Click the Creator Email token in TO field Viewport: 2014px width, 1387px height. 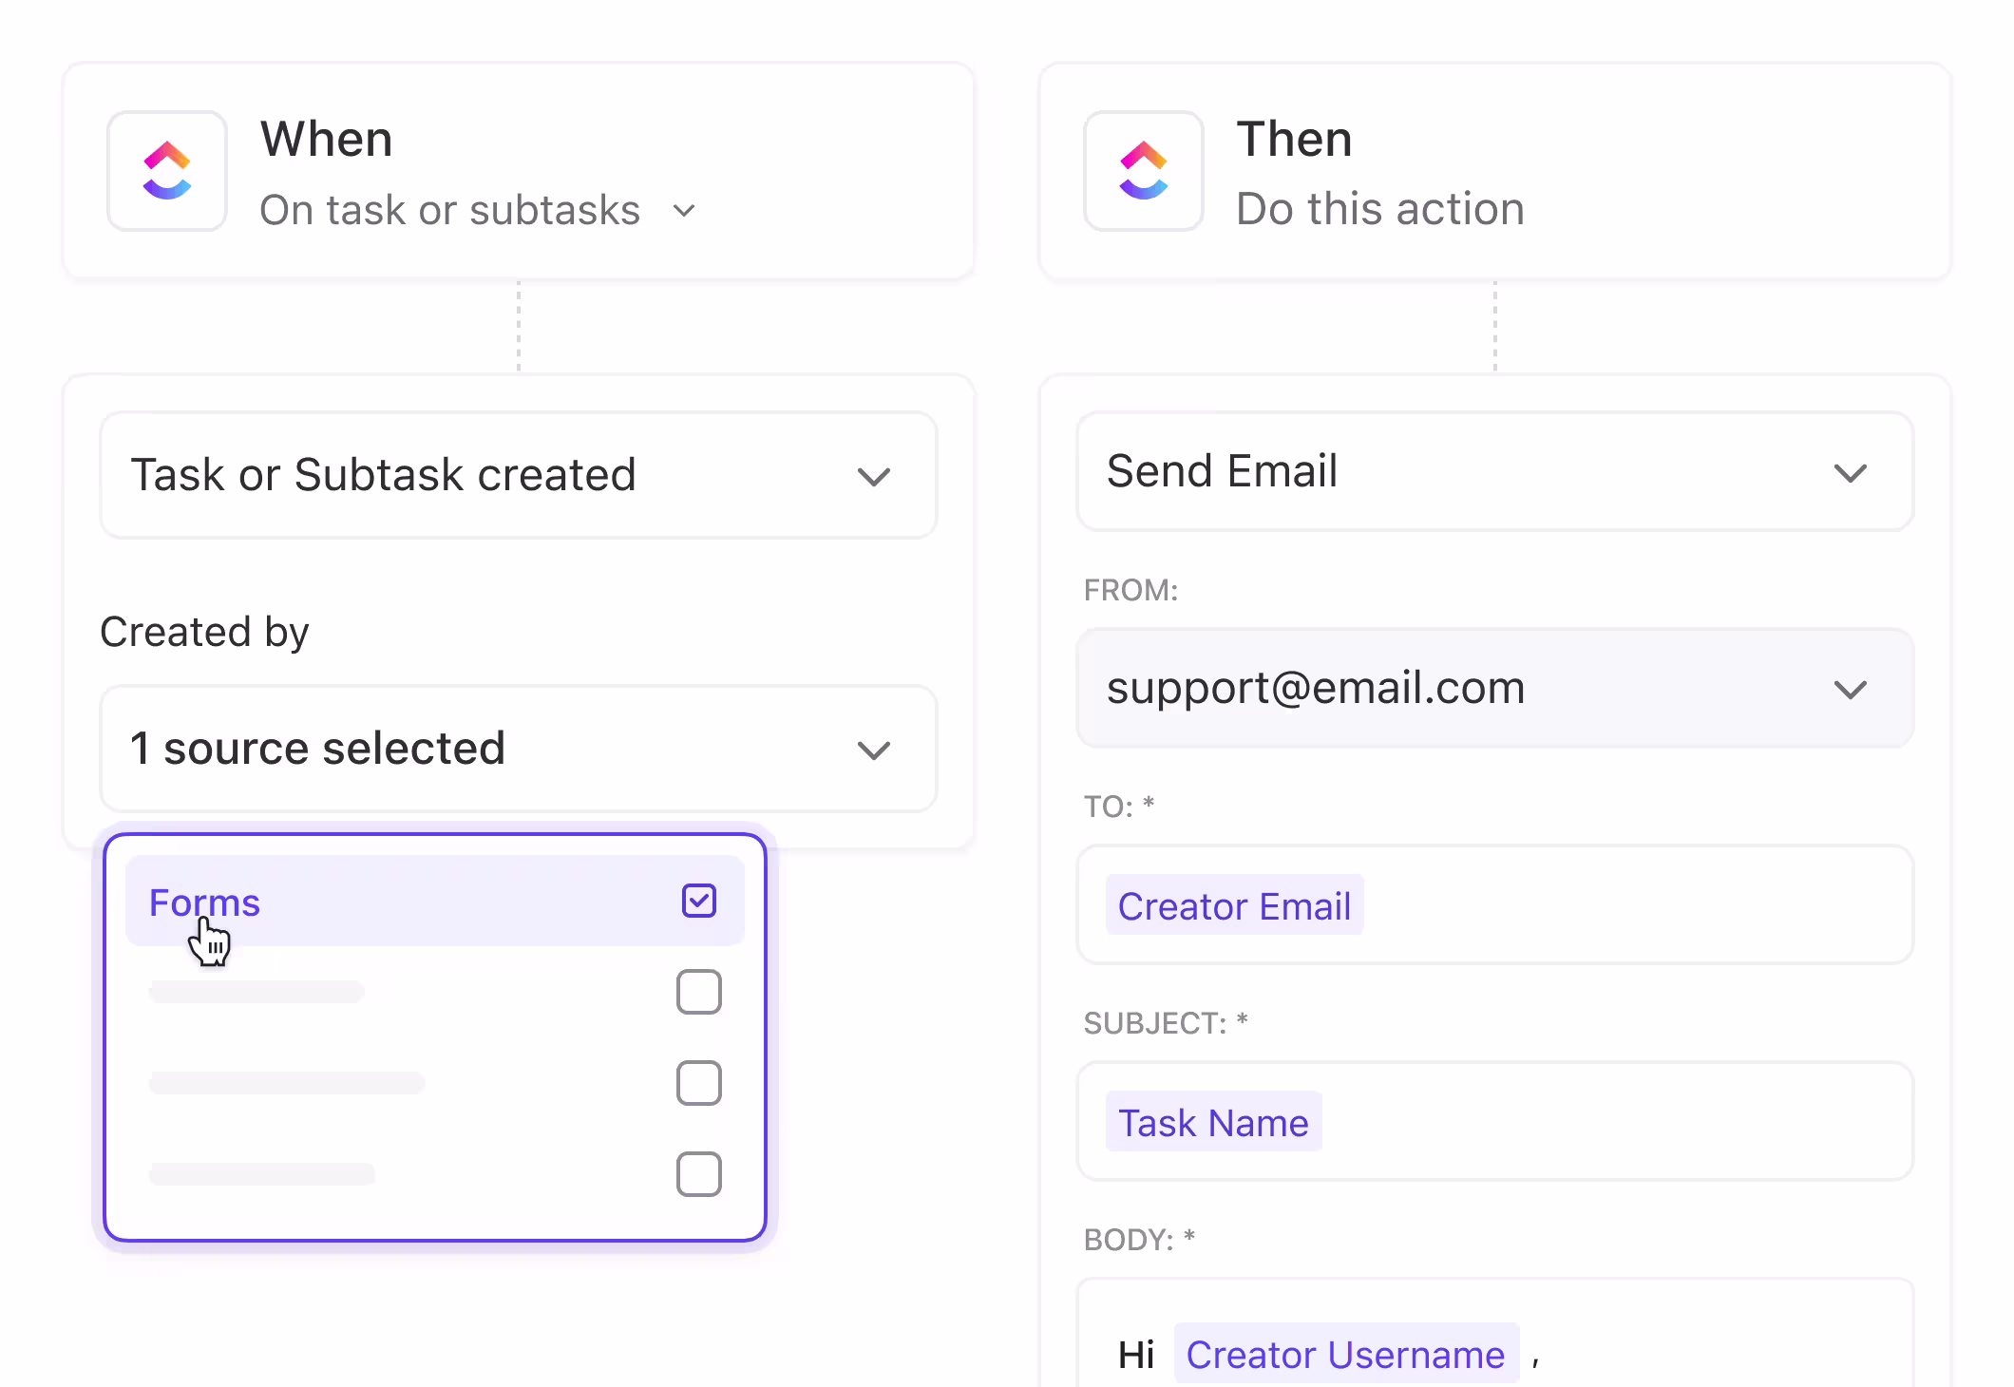coord(1234,905)
